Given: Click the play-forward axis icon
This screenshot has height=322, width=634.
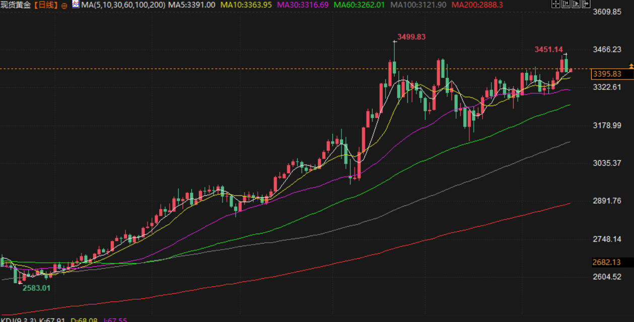Looking at the screenshot, I should pos(575,5).
